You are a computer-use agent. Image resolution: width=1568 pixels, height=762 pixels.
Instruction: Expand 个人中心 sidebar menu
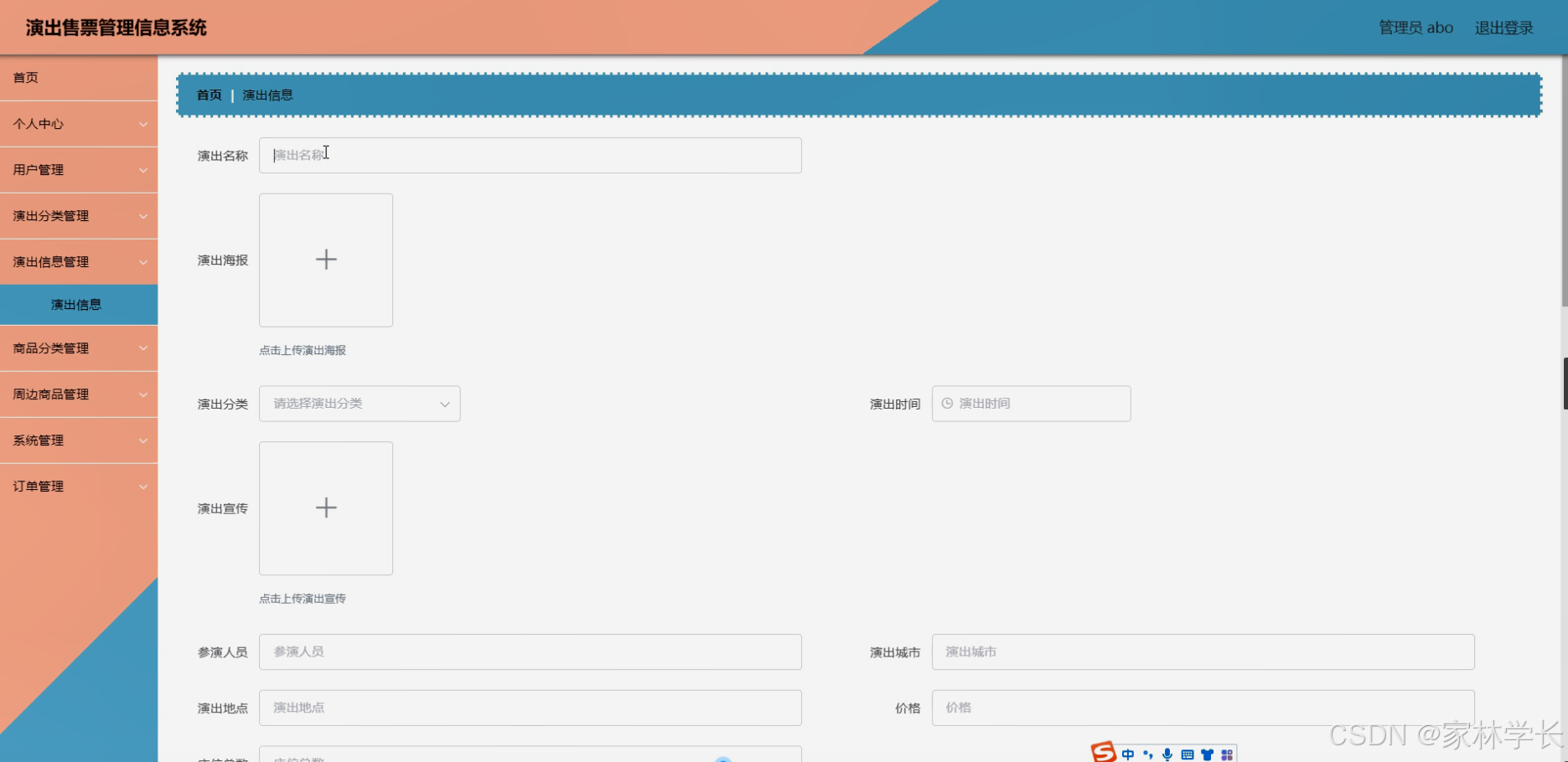[x=79, y=124]
